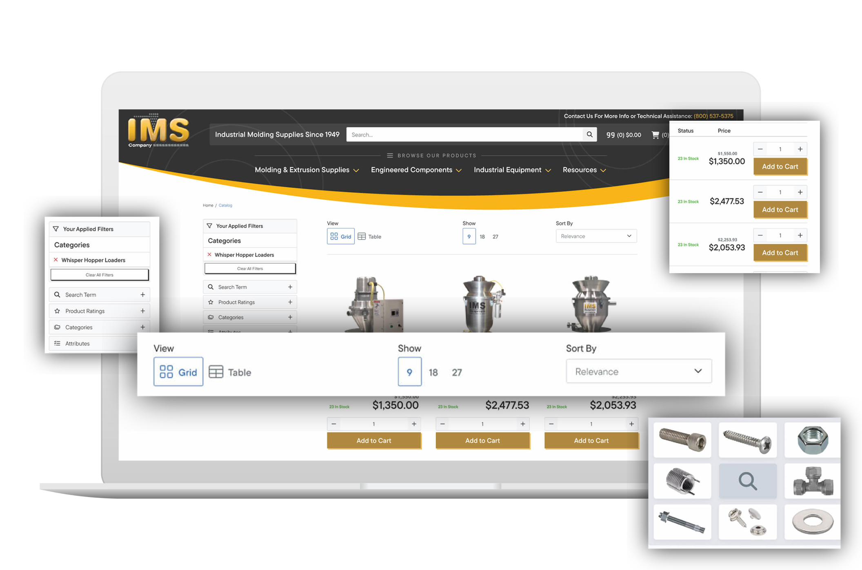Screen dimensions: 862x570
Task: Expand Search Term filter in left popout panel
Action: pos(142,295)
